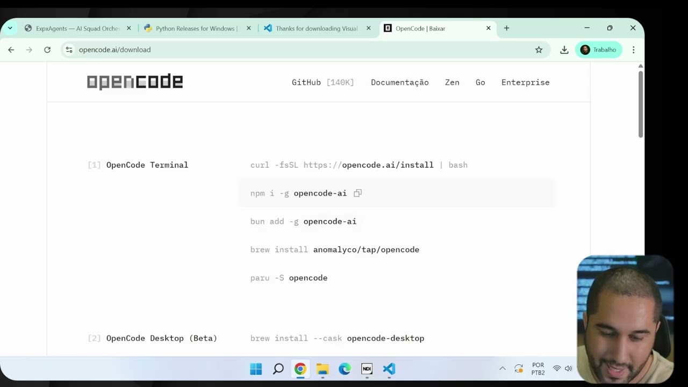Open the NDI app in taskbar
The width and height of the screenshot is (688, 387).
point(367,369)
